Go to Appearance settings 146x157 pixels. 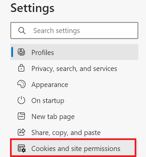74,84
